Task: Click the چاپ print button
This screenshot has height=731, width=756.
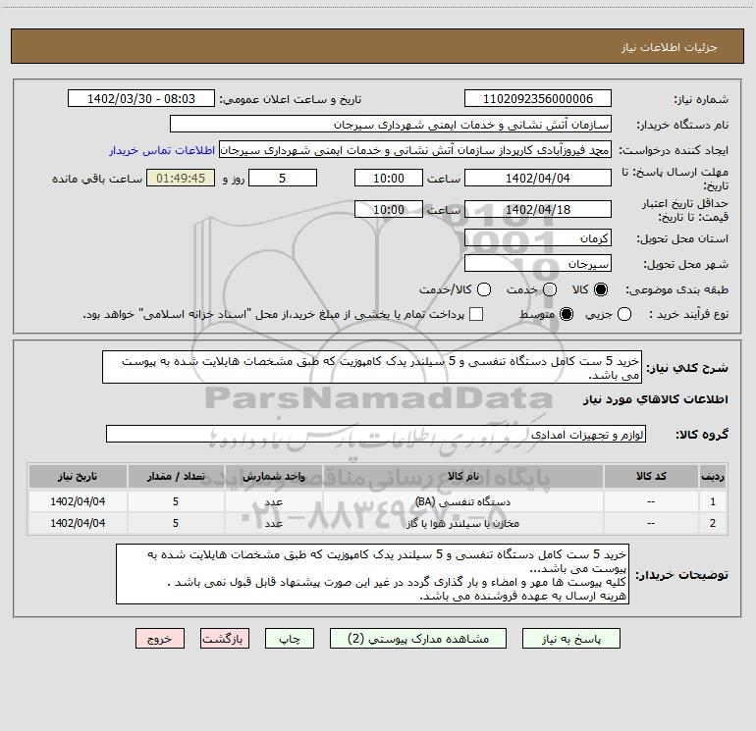Action: coord(290,639)
